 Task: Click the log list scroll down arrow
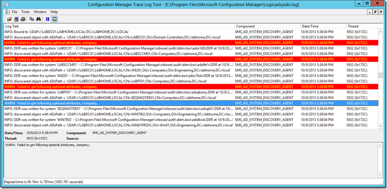[380, 126]
